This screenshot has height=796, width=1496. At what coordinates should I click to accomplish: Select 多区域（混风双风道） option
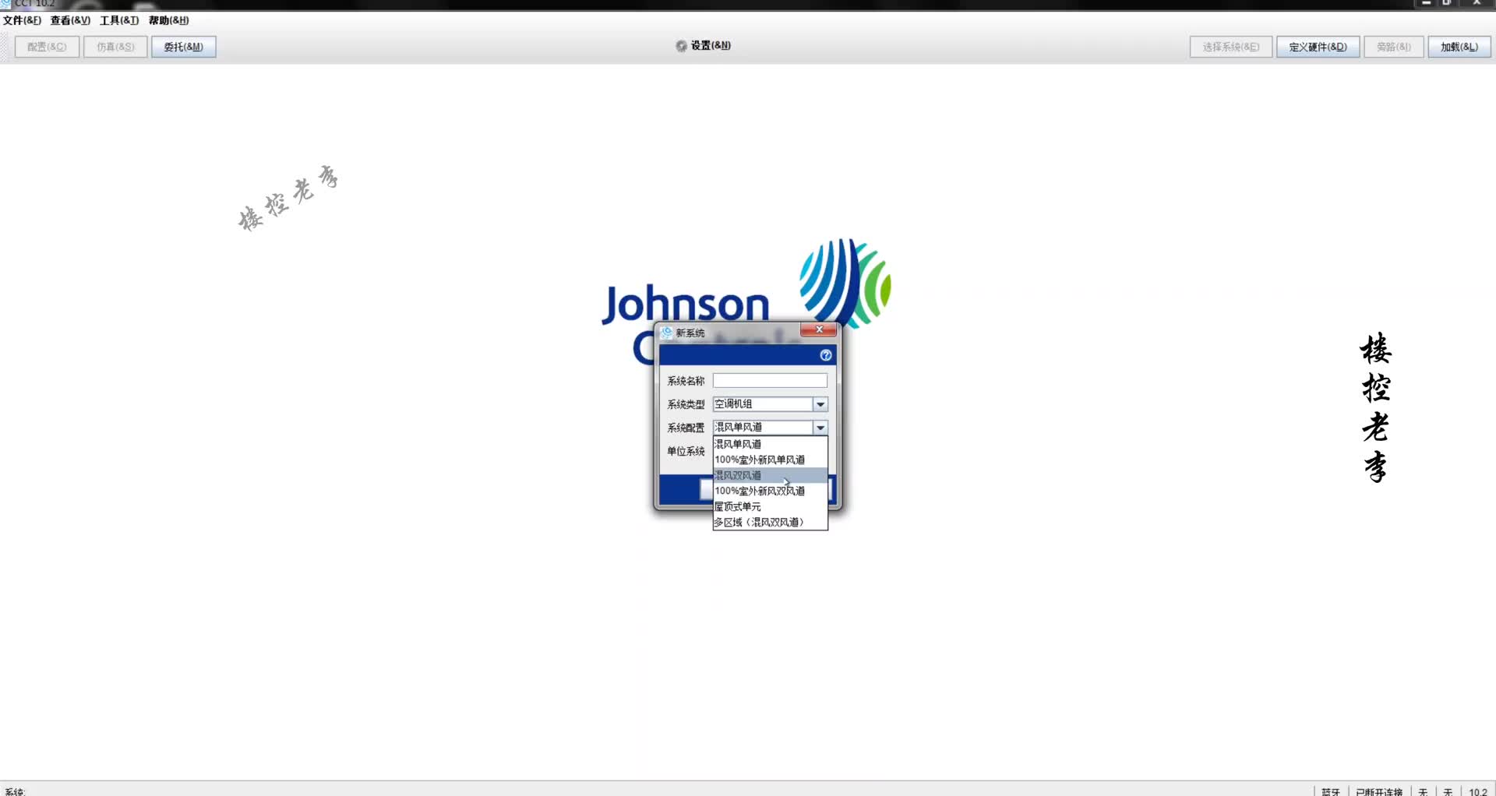[x=770, y=522]
